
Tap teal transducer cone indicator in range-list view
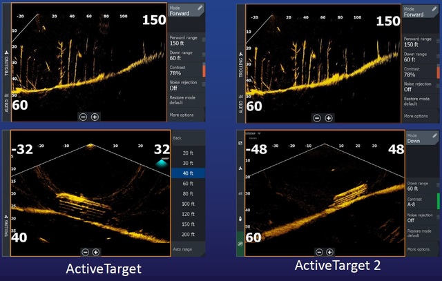point(162,163)
